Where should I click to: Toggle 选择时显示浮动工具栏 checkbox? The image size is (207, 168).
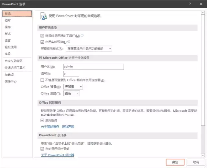click(42, 36)
